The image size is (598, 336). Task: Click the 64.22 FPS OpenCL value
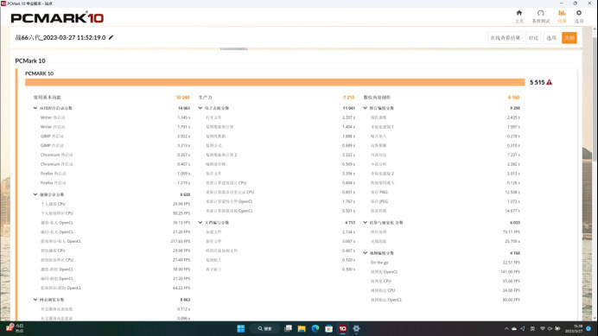point(181,288)
